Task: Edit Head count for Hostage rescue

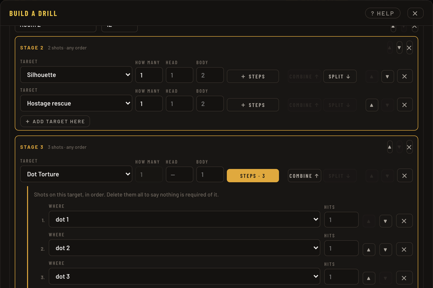Action: point(180,104)
